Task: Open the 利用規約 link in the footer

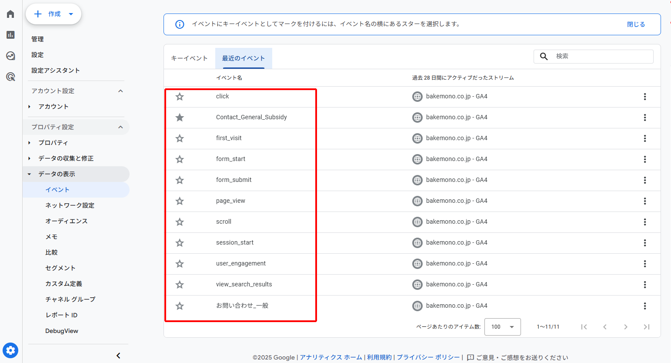Action: click(x=379, y=357)
